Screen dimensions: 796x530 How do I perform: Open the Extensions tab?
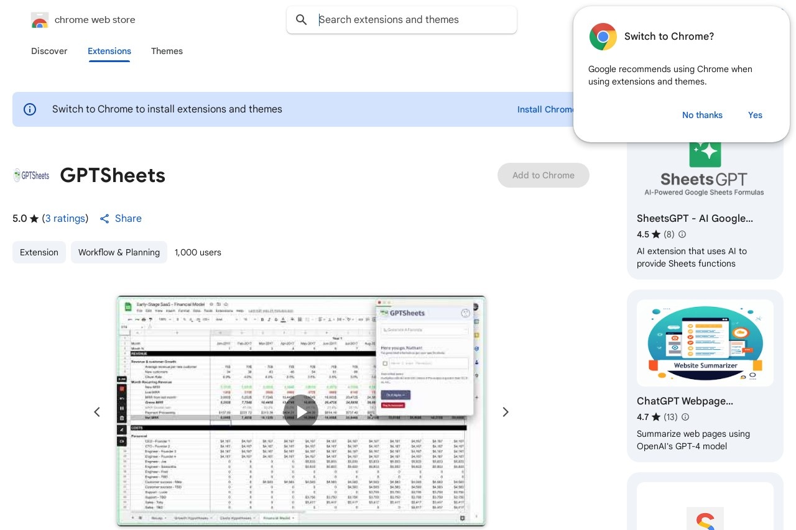pyautogui.click(x=109, y=51)
